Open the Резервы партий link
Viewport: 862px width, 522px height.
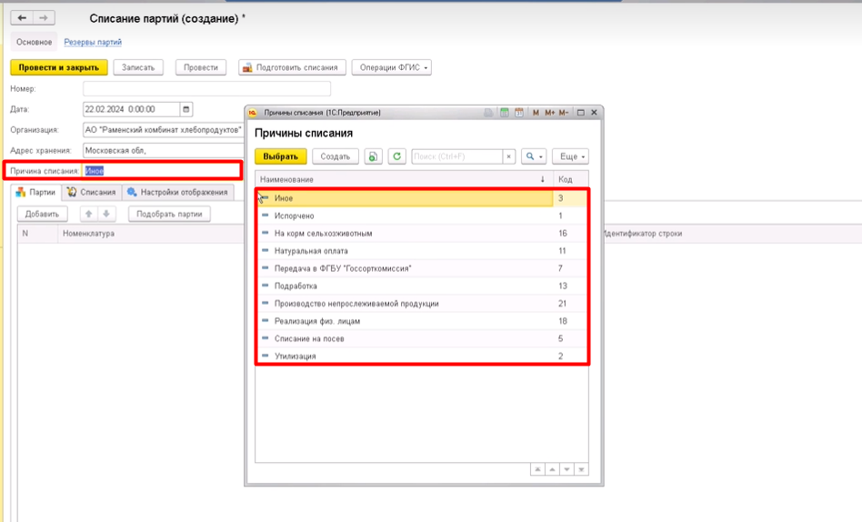[93, 42]
